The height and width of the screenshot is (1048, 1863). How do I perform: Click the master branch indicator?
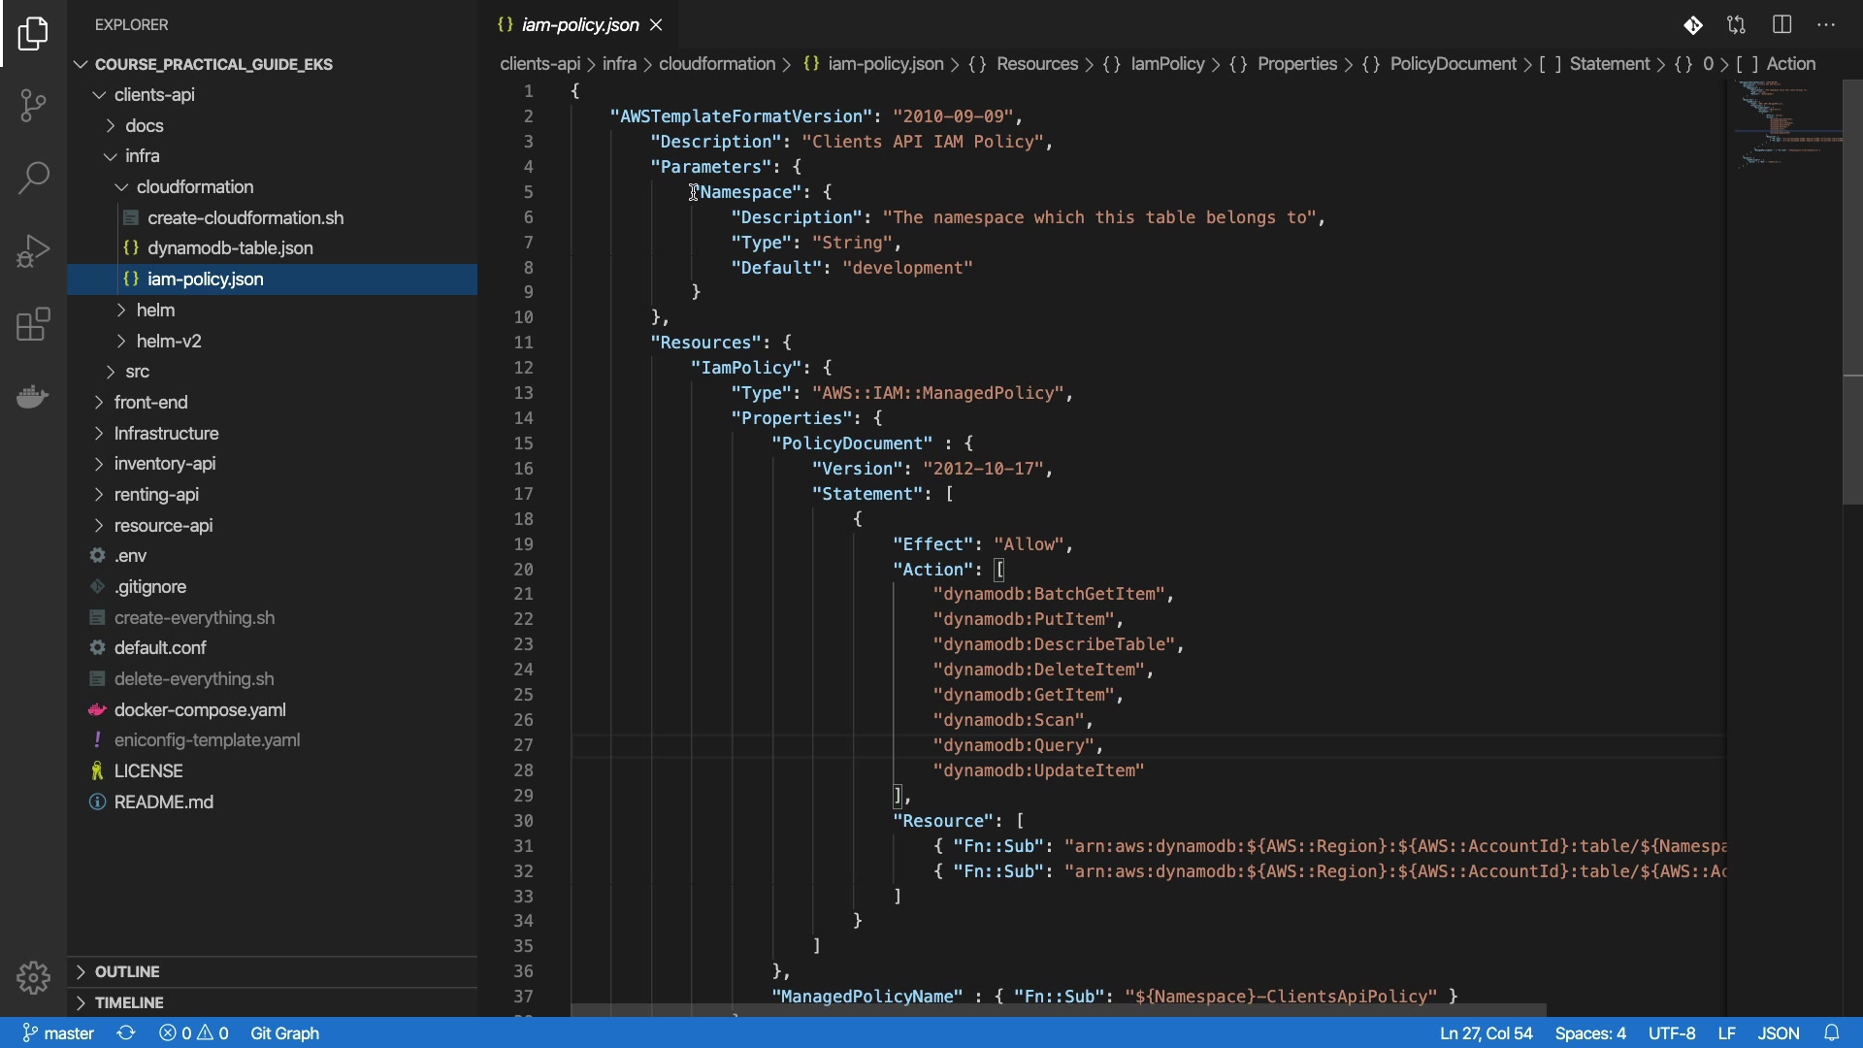point(58,1033)
